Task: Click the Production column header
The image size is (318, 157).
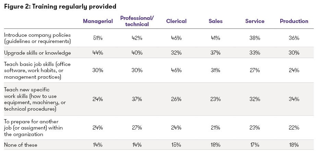Action: (x=294, y=21)
